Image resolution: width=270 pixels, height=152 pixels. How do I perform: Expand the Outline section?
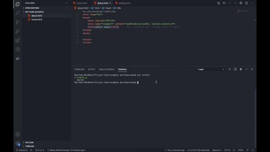[29, 143]
